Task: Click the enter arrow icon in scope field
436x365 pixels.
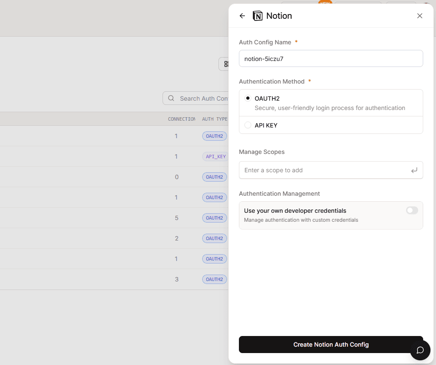Action: click(x=414, y=170)
